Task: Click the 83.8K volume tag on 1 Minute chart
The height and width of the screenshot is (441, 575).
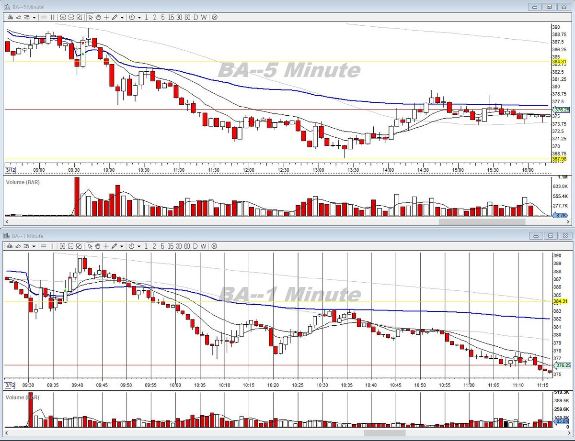Action: [x=561, y=421]
